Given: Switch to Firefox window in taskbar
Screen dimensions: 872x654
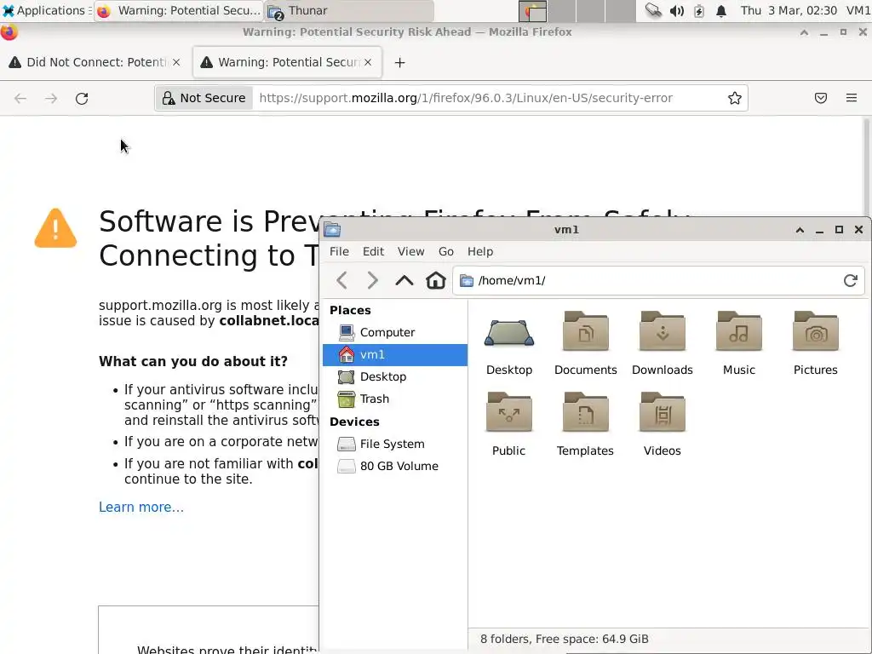Looking at the screenshot, I should [179, 10].
